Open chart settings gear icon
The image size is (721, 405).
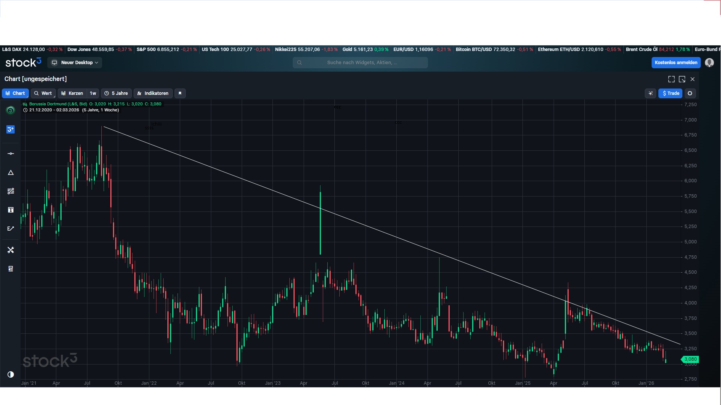(x=690, y=93)
